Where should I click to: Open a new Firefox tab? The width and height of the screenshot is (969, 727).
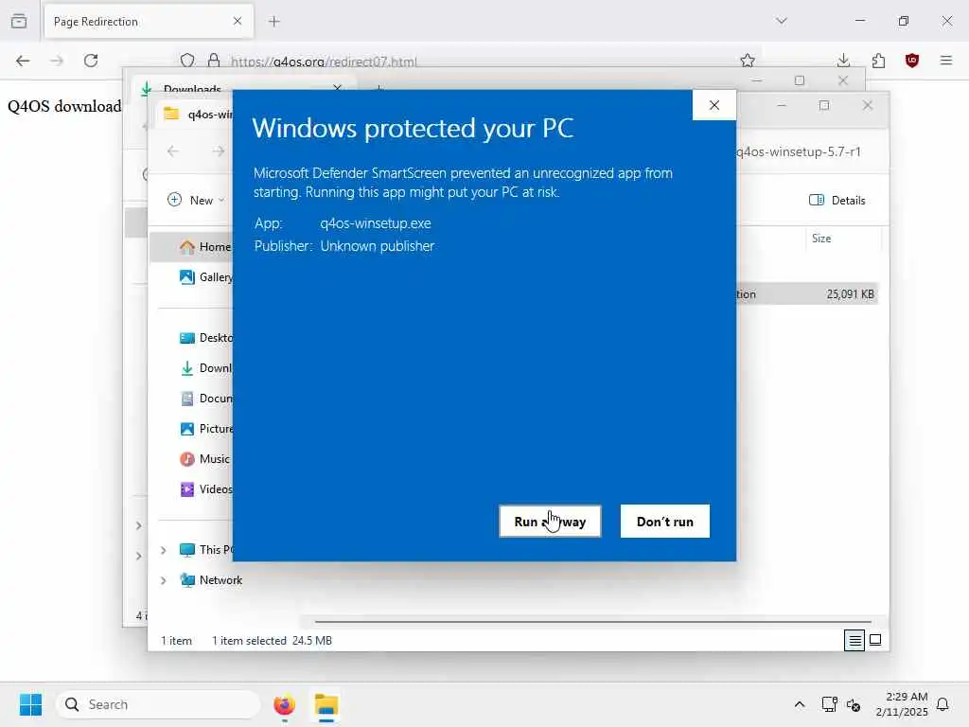(274, 22)
